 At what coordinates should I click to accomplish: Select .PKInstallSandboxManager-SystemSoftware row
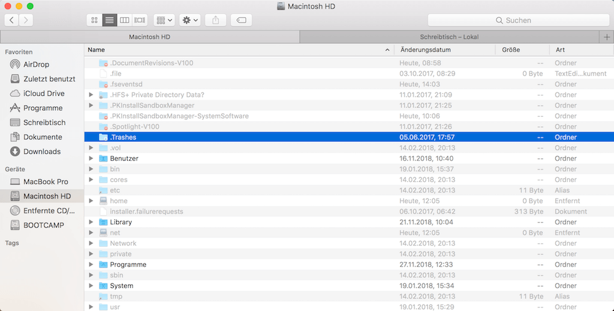pos(350,116)
